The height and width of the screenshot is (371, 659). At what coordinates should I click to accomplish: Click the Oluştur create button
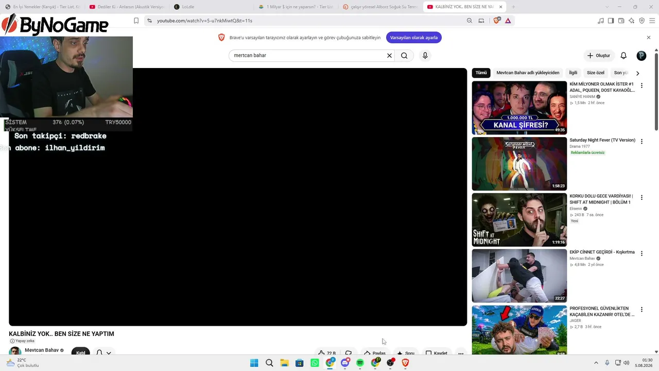(x=598, y=56)
